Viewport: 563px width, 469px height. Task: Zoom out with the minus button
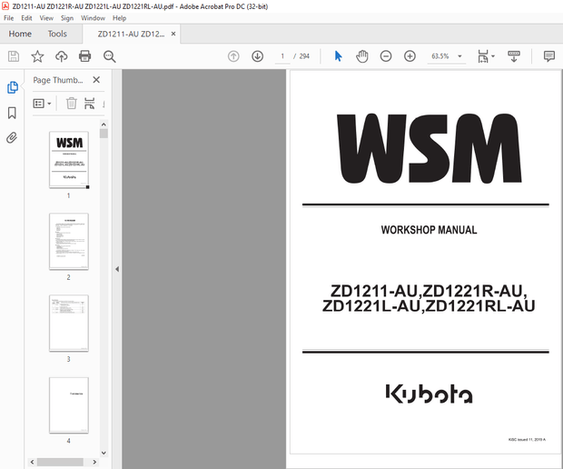(386, 56)
